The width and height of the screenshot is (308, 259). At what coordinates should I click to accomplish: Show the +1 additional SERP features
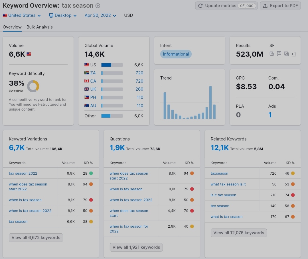click(x=293, y=54)
